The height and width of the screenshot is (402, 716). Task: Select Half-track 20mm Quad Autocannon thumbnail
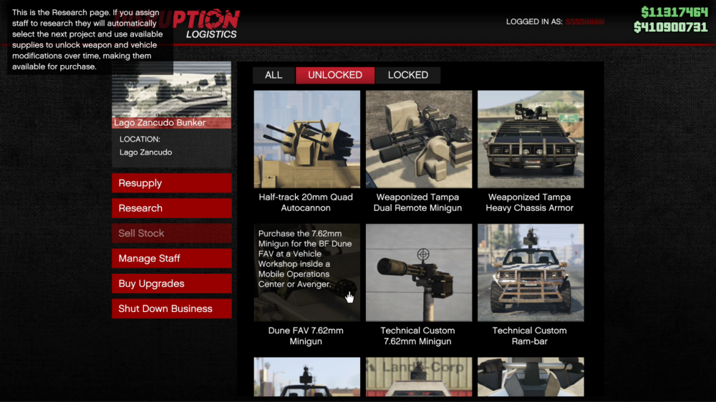[307, 139]
